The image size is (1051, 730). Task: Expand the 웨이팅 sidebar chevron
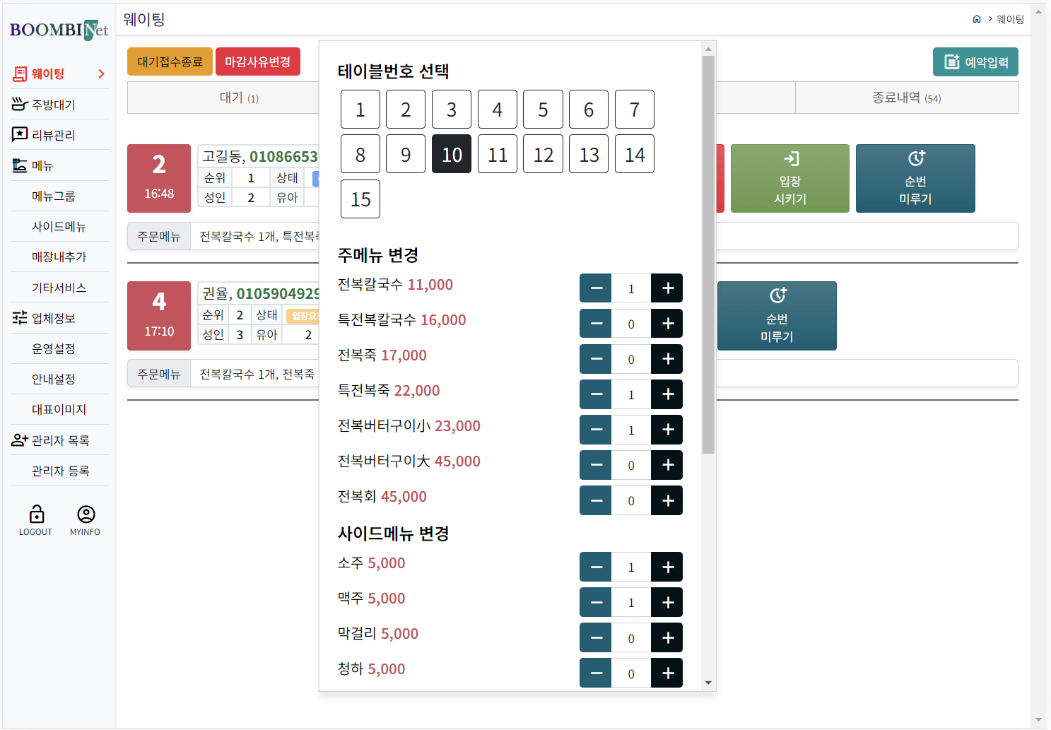pyautogui.click(x=101, y=73)
